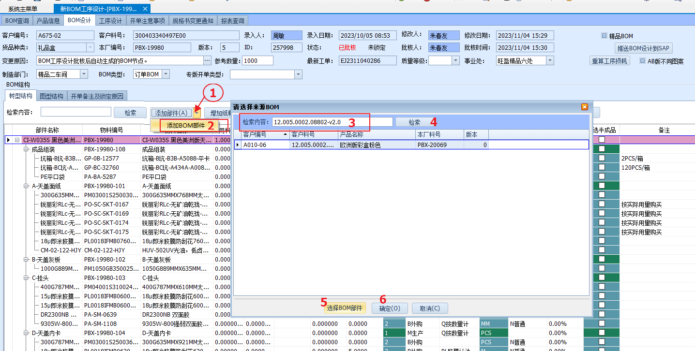Viewport: 695px width, 351px height.
Task: Confirm with the 确定(O) button
Action: click(x=390, y=308)
